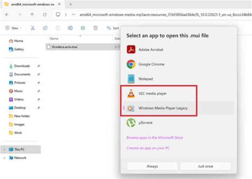
Task: Click the Share icon in toolbar
Action: (83, 28)
